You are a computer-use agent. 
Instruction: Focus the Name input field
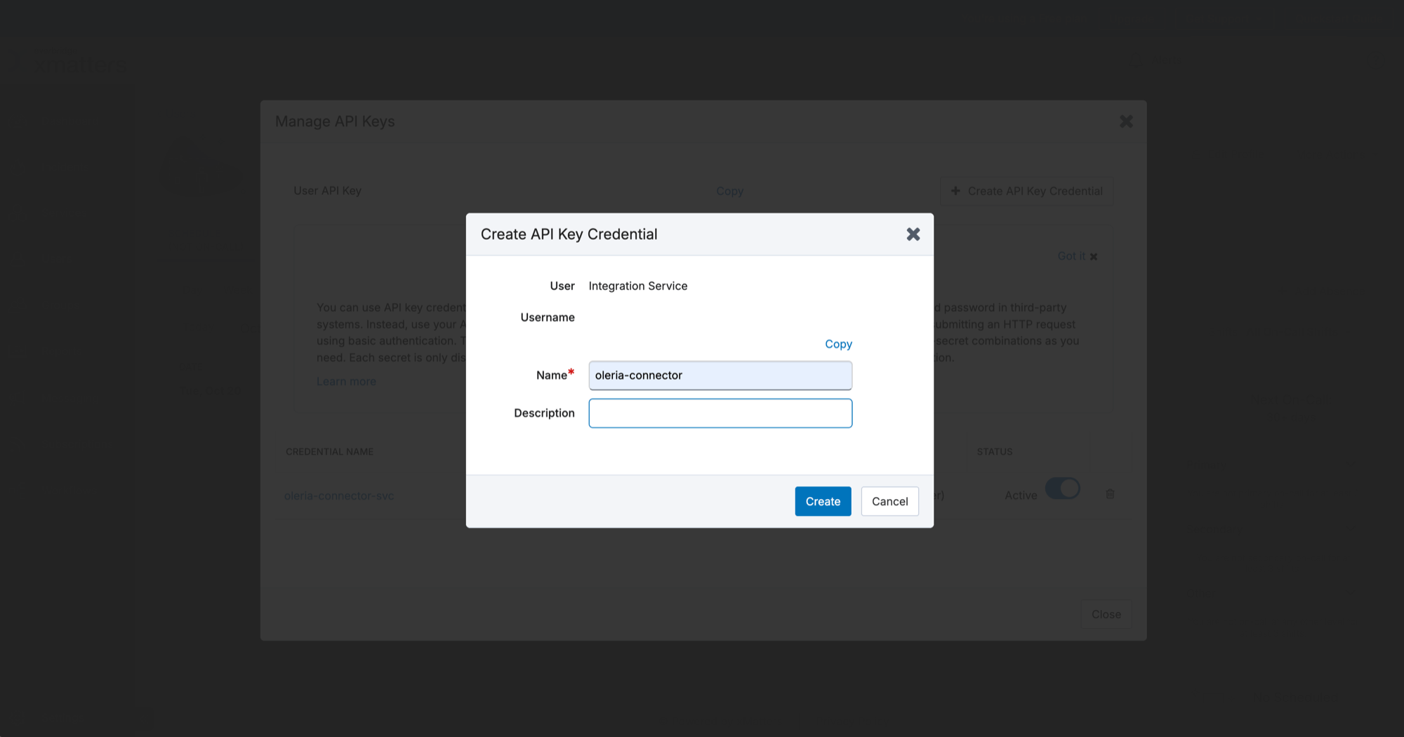(x=720, y=376)
